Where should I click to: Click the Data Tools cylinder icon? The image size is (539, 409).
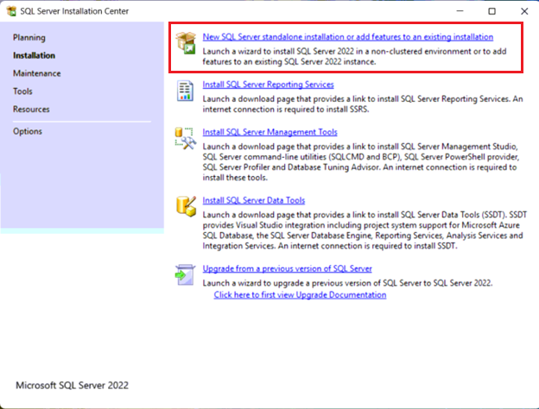(x=186, y=206)
